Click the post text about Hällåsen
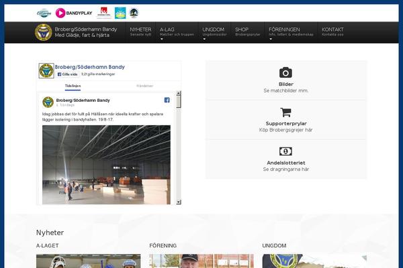403x268 pixels. (x=103, y=117)
